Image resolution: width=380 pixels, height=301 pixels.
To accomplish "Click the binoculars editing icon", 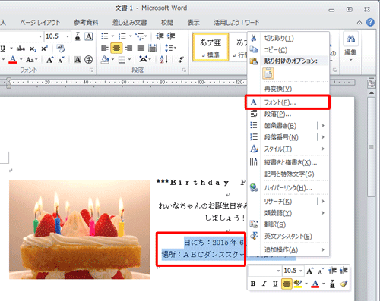I will (x=350, y=39).
